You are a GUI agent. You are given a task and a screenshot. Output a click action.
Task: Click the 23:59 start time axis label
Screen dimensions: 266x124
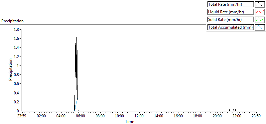tap(22, 116)
